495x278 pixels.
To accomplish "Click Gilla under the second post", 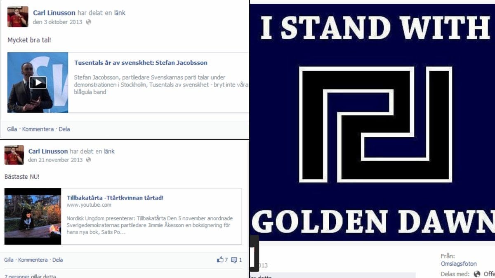I will tap(9, 260).
